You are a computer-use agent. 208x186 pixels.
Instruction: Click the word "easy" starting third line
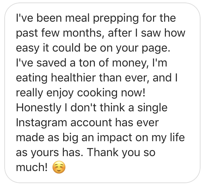pyautogui.click(x=28, y=48)
